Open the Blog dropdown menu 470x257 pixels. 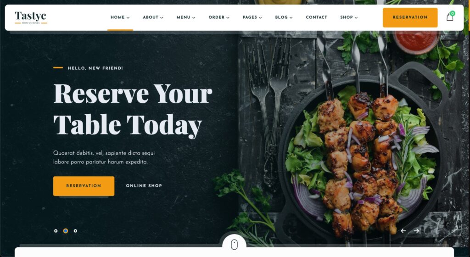click(x=284, y=17)
